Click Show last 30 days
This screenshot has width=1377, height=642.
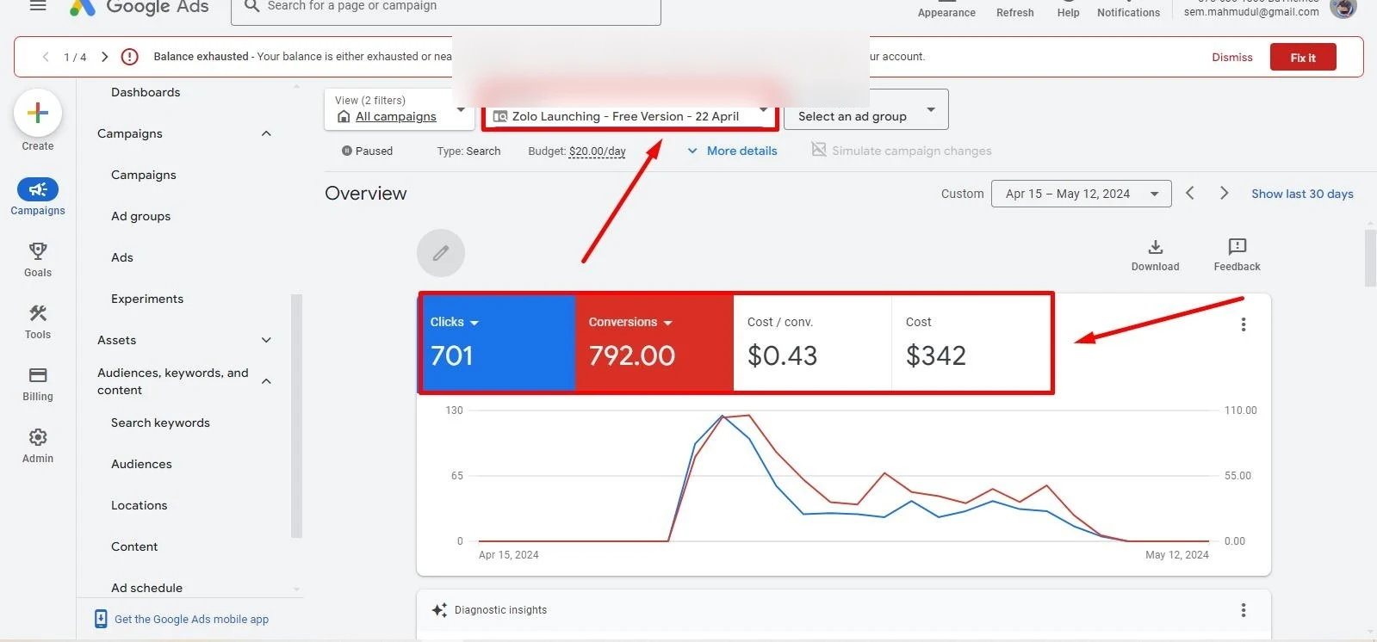click(x=1302, y=194)
